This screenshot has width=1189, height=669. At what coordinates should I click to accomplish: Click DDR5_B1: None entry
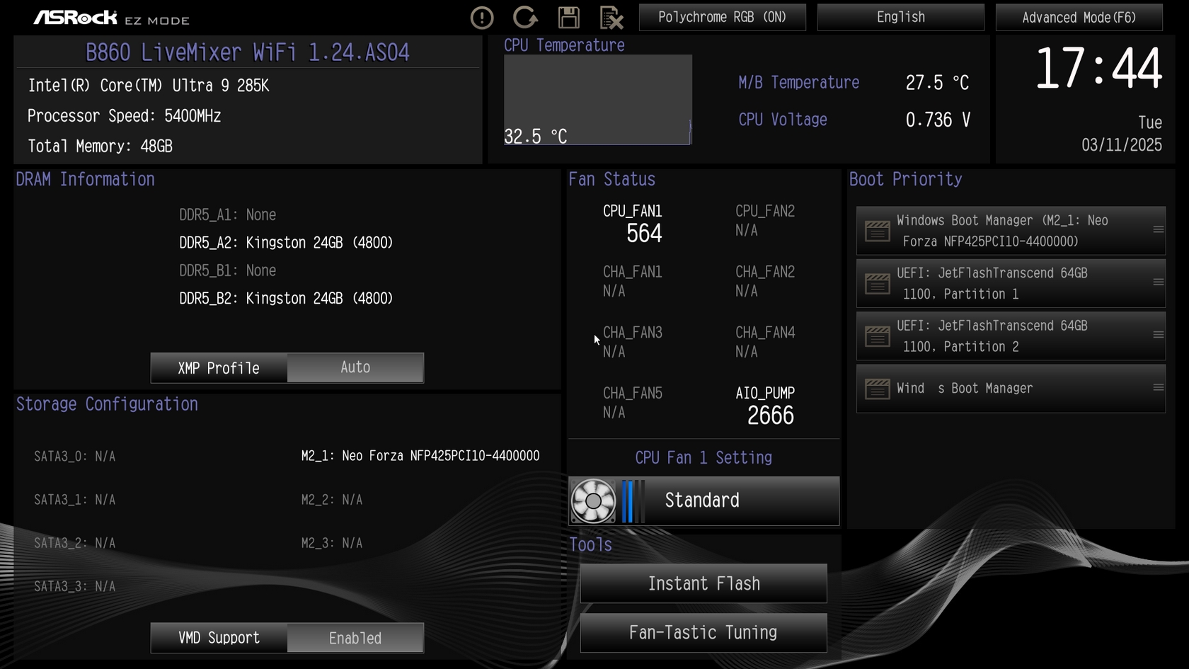click(227, 270)
